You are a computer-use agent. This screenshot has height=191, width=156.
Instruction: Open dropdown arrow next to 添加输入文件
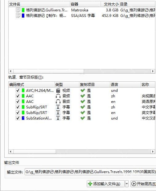click(127, 184)
